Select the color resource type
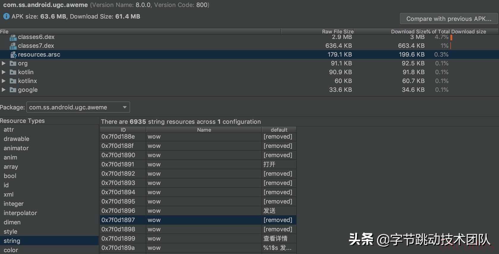The height and width of the screenshot is (254, 499). click(x=11, y=250)
